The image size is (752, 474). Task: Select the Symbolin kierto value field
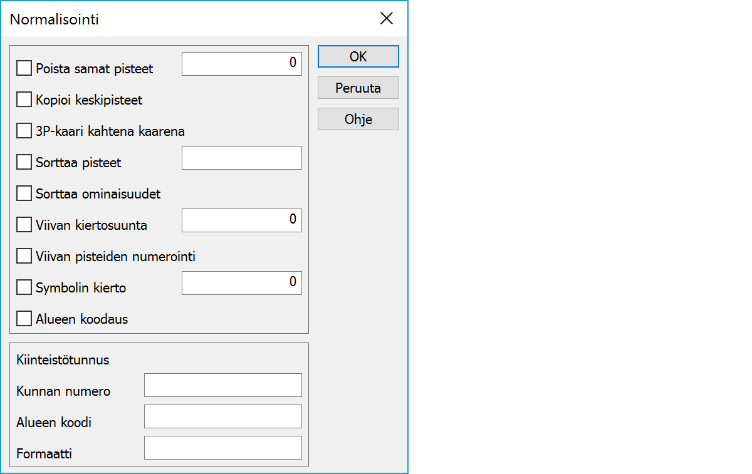point(241,283)
